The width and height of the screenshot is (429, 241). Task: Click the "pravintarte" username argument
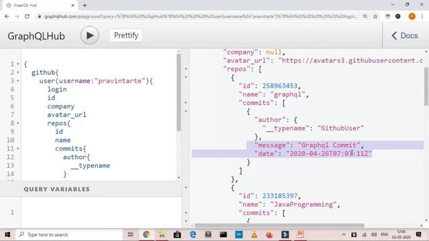(x=120, y=81)
